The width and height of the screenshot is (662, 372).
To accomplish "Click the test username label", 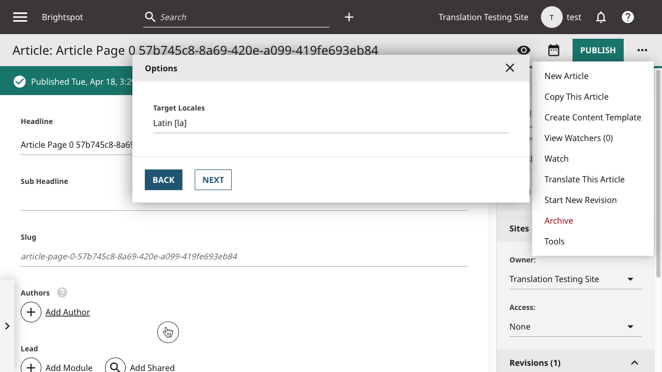I will 574,17.
